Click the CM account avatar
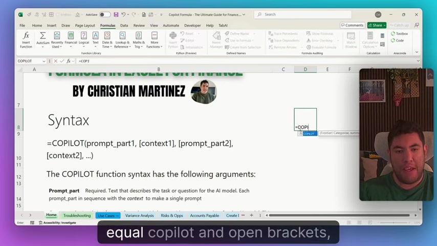Screen dimensions: 437x246 378,14
